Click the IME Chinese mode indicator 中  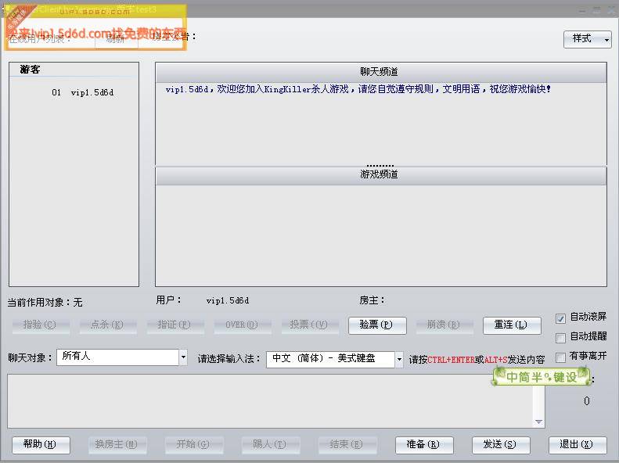pyautogui.click(x=512, y=377)
